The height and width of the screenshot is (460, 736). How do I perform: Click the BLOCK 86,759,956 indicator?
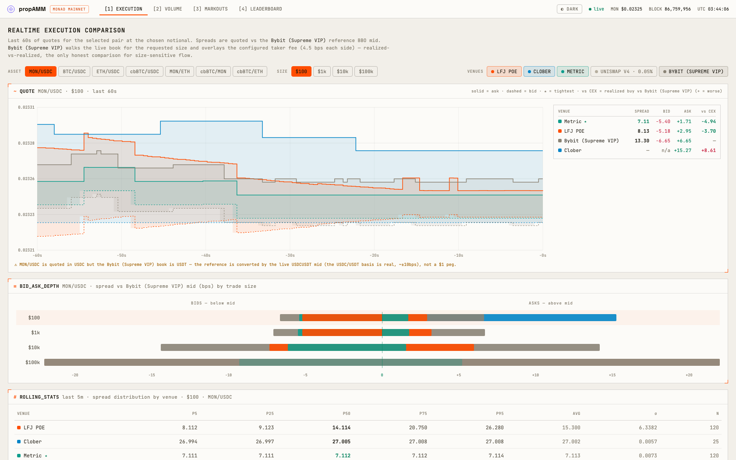670,9
